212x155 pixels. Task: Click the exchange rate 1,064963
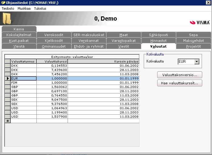tap(52, 108)
